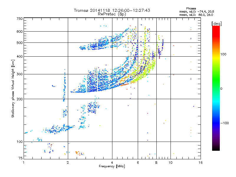Click the "Frequency [MHz]" axis label
This screenshot has height=177, width=236.
[x=112, y=166]
